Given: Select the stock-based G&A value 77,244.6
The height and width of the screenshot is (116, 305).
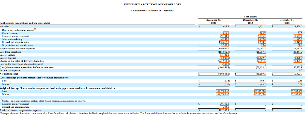Looking at the screenshot, I should tap(224, 107).
